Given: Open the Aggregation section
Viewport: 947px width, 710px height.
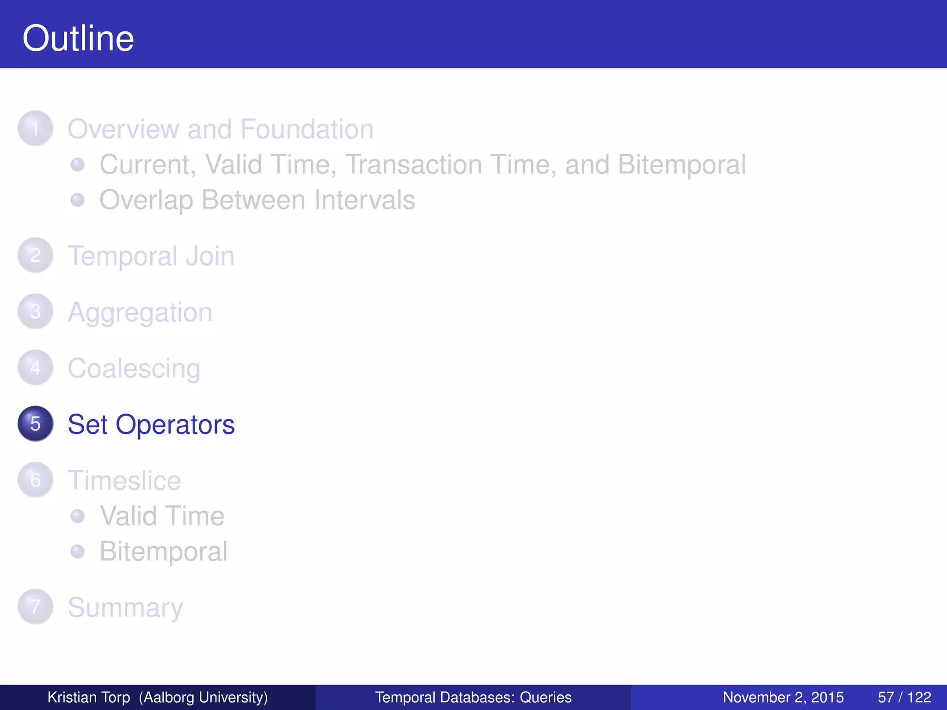Looking at the screenshot, I should click(140, 312).
